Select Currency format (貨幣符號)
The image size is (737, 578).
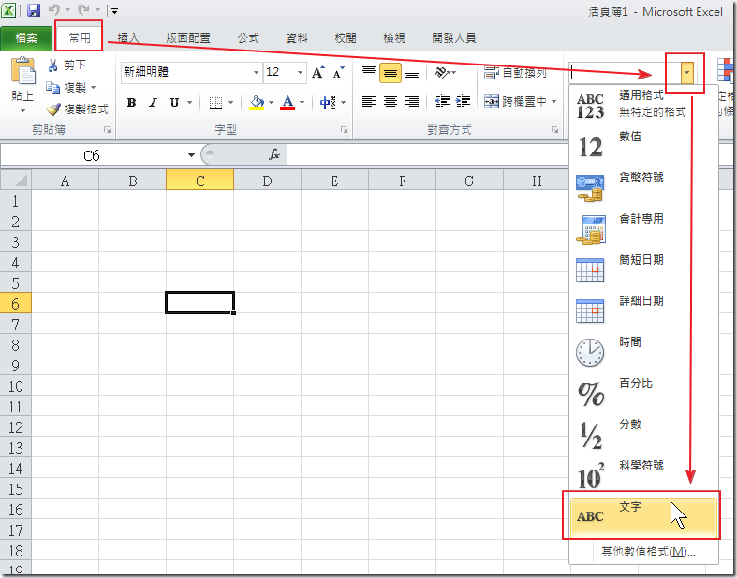click(x=643, y=187)
